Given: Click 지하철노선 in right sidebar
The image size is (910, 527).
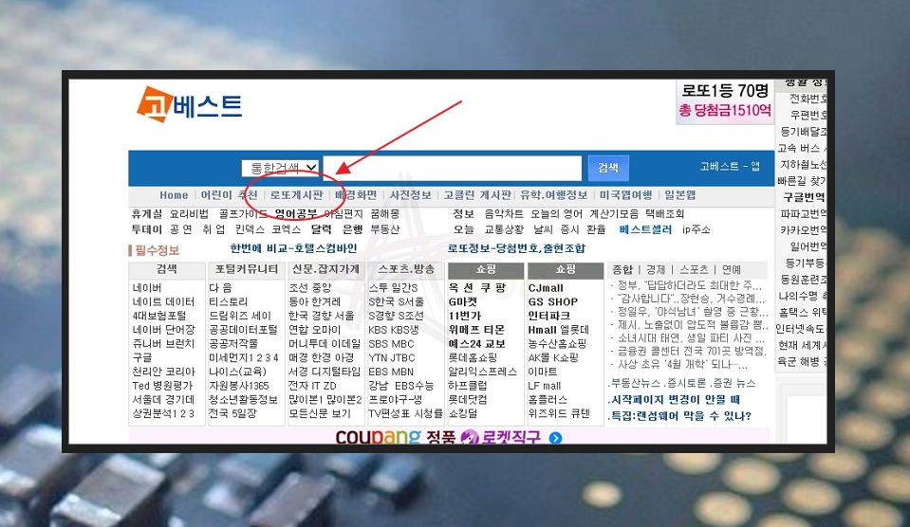Looking at the screenshot, I should point(803,165).
